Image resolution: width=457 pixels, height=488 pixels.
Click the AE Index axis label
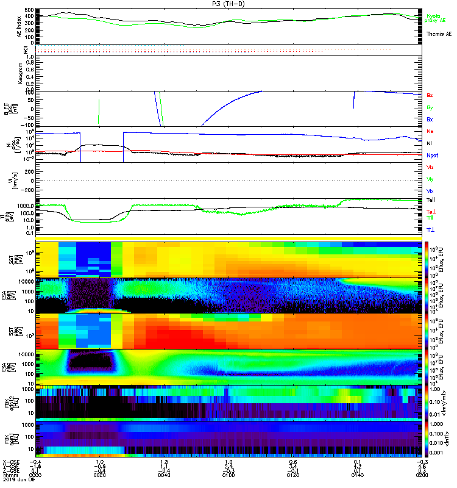[x=19, y=27]
